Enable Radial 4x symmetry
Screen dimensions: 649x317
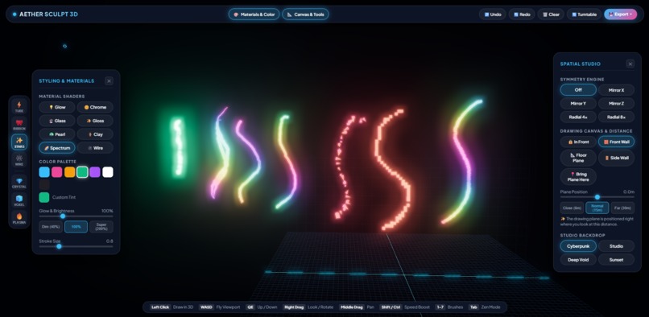tap(578, 117)
